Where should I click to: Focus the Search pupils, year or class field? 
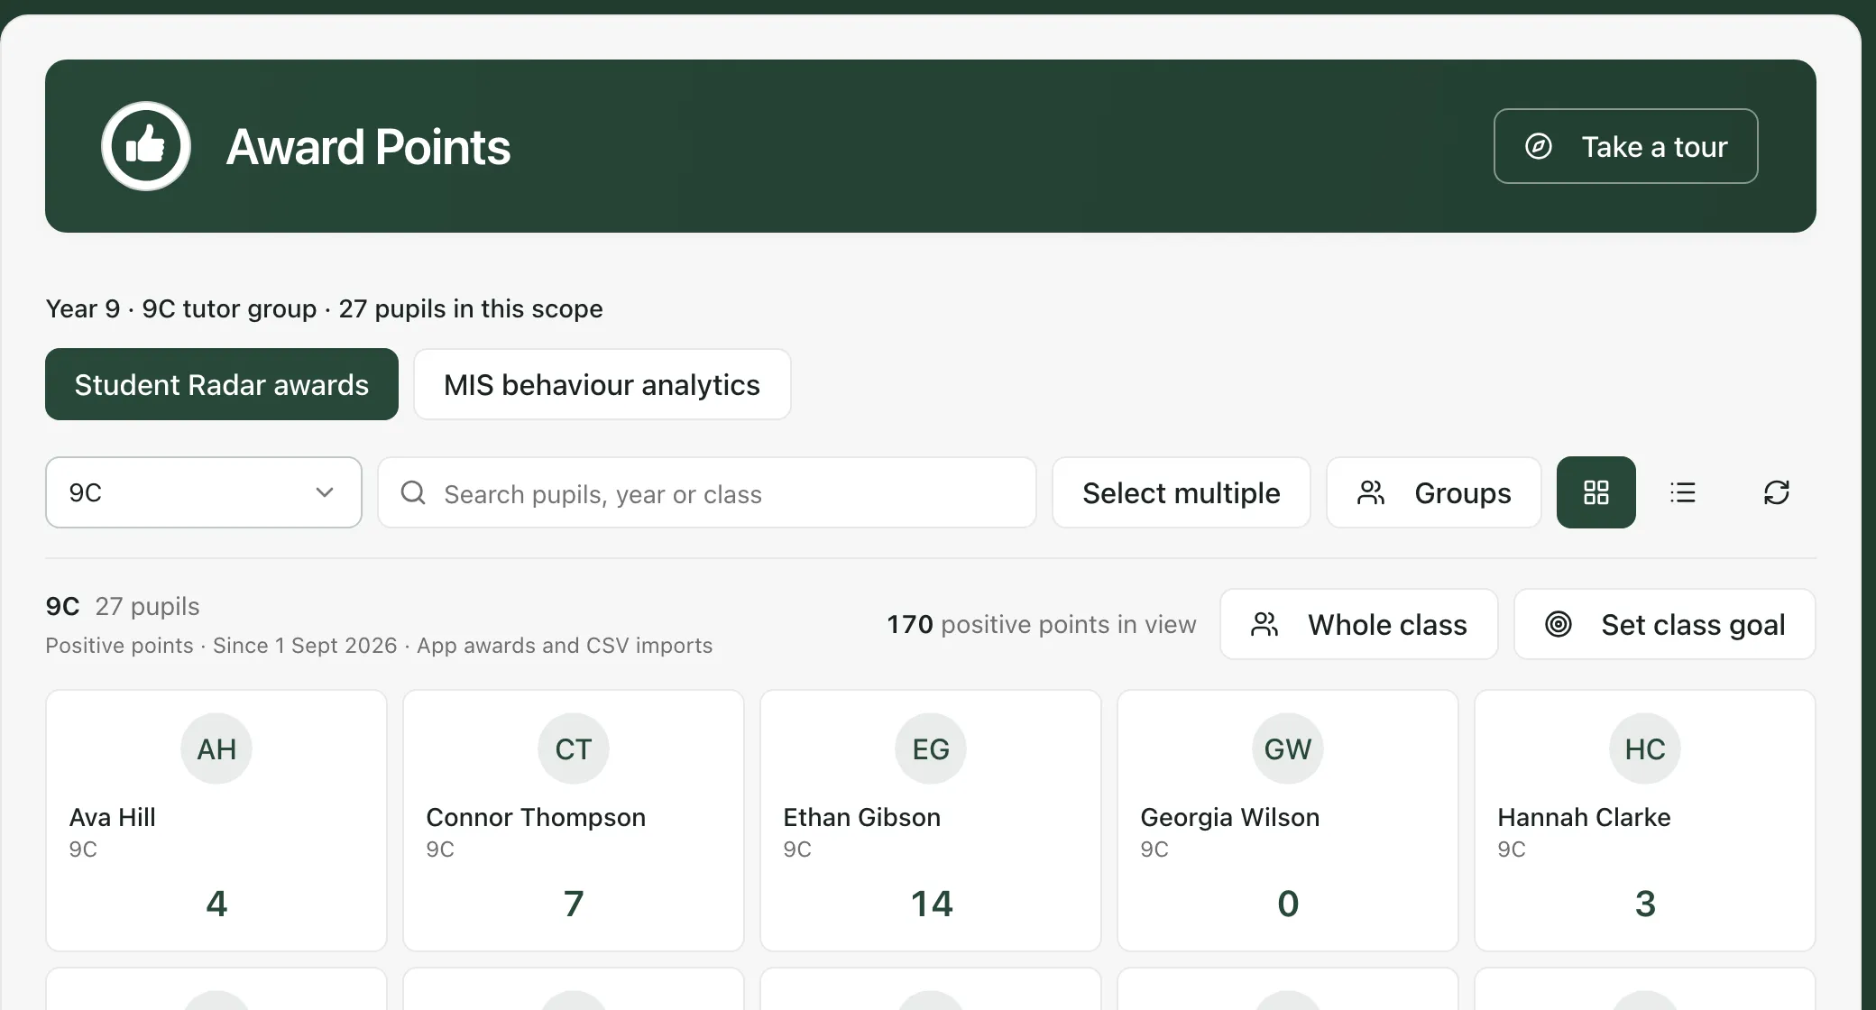(x=707, y=492)
